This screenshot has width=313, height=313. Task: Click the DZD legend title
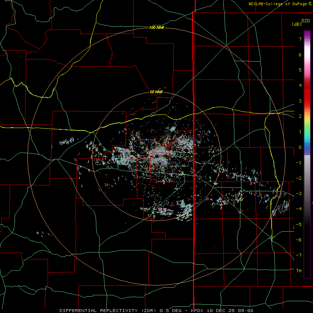tap(306, 21)
